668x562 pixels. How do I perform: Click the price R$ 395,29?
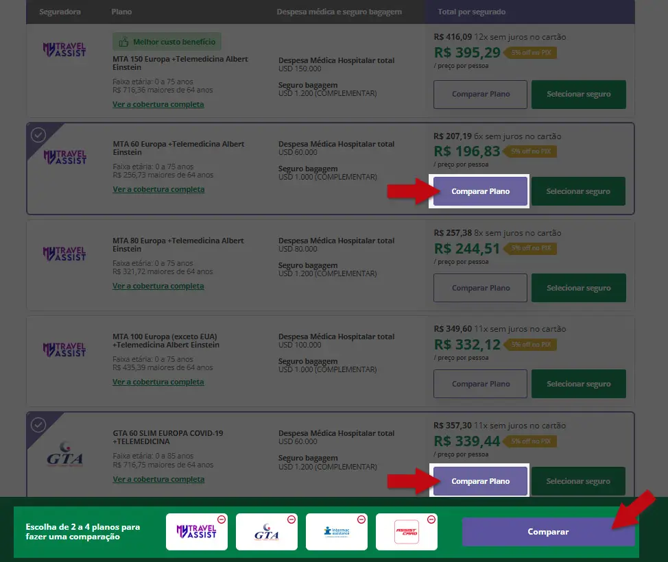point(467,52)
